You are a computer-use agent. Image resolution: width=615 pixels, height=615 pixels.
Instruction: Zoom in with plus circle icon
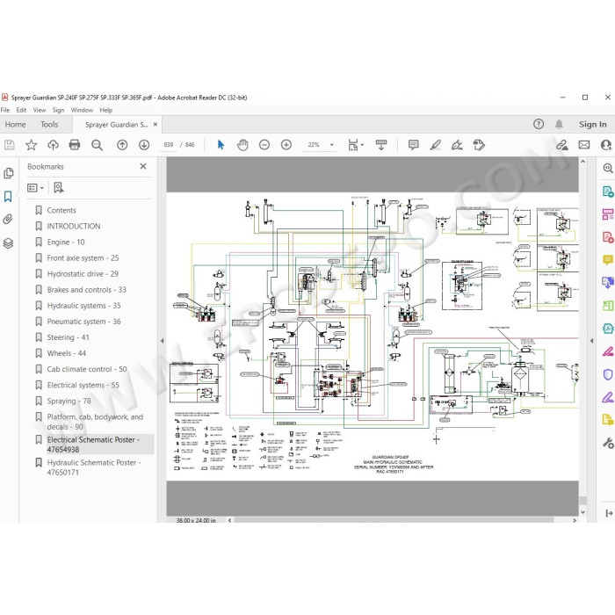coord(286,145)
